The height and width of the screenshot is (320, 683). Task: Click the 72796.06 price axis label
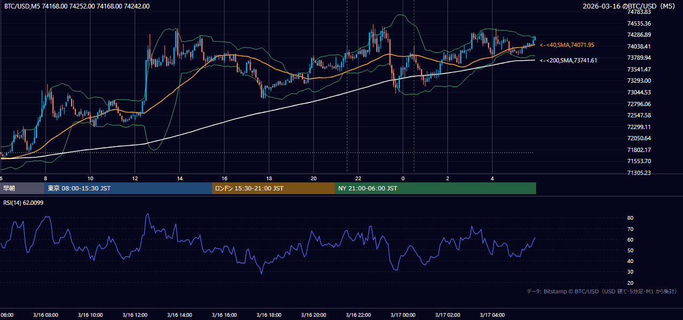point(639,104)
